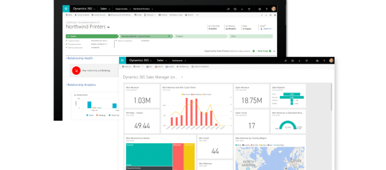Open advanced find filter in Dashboards window
Viewport: 386px width, 170px height.
tap(306, 61)
